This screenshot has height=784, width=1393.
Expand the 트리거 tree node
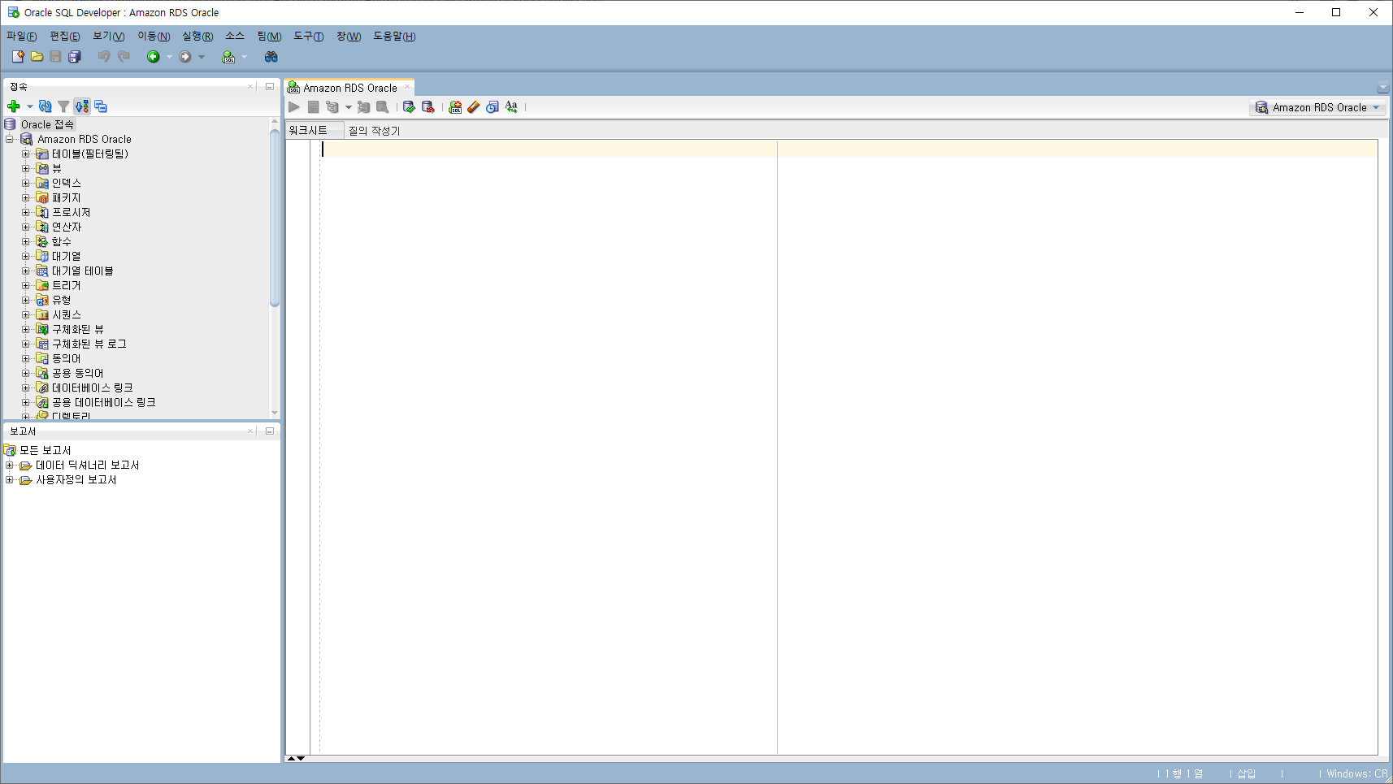(x=26, y=286)
